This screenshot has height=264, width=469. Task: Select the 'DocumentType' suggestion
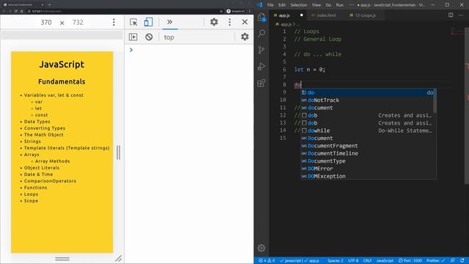[x=368, y=161]
